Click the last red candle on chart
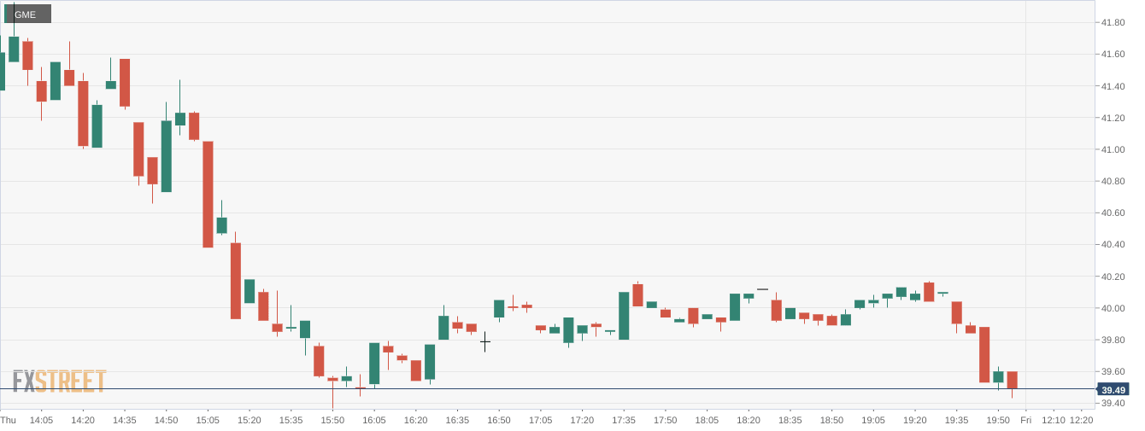 coord(1012,381)
